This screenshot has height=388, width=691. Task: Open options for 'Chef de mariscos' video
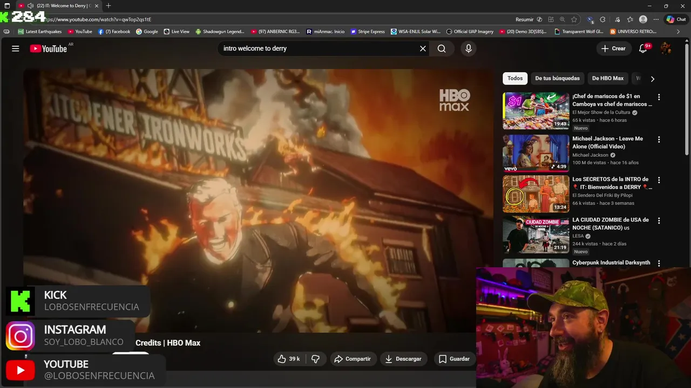tap(659, 98)
